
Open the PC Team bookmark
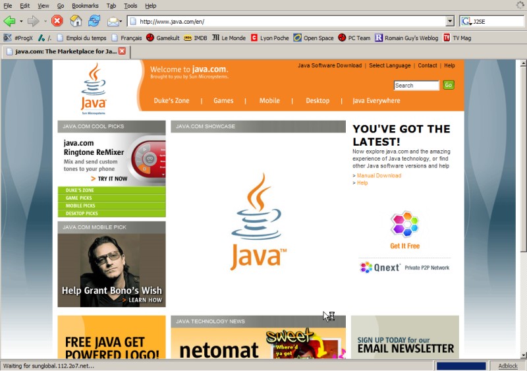point(354,38)
